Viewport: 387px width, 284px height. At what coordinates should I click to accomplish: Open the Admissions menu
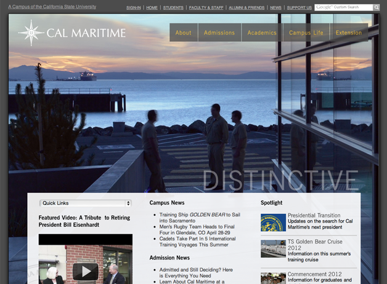219,33
